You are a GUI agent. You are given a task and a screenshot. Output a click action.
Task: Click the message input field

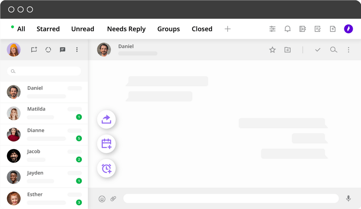231,198
